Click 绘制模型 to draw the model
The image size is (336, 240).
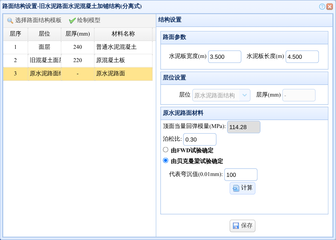point(85,20)
